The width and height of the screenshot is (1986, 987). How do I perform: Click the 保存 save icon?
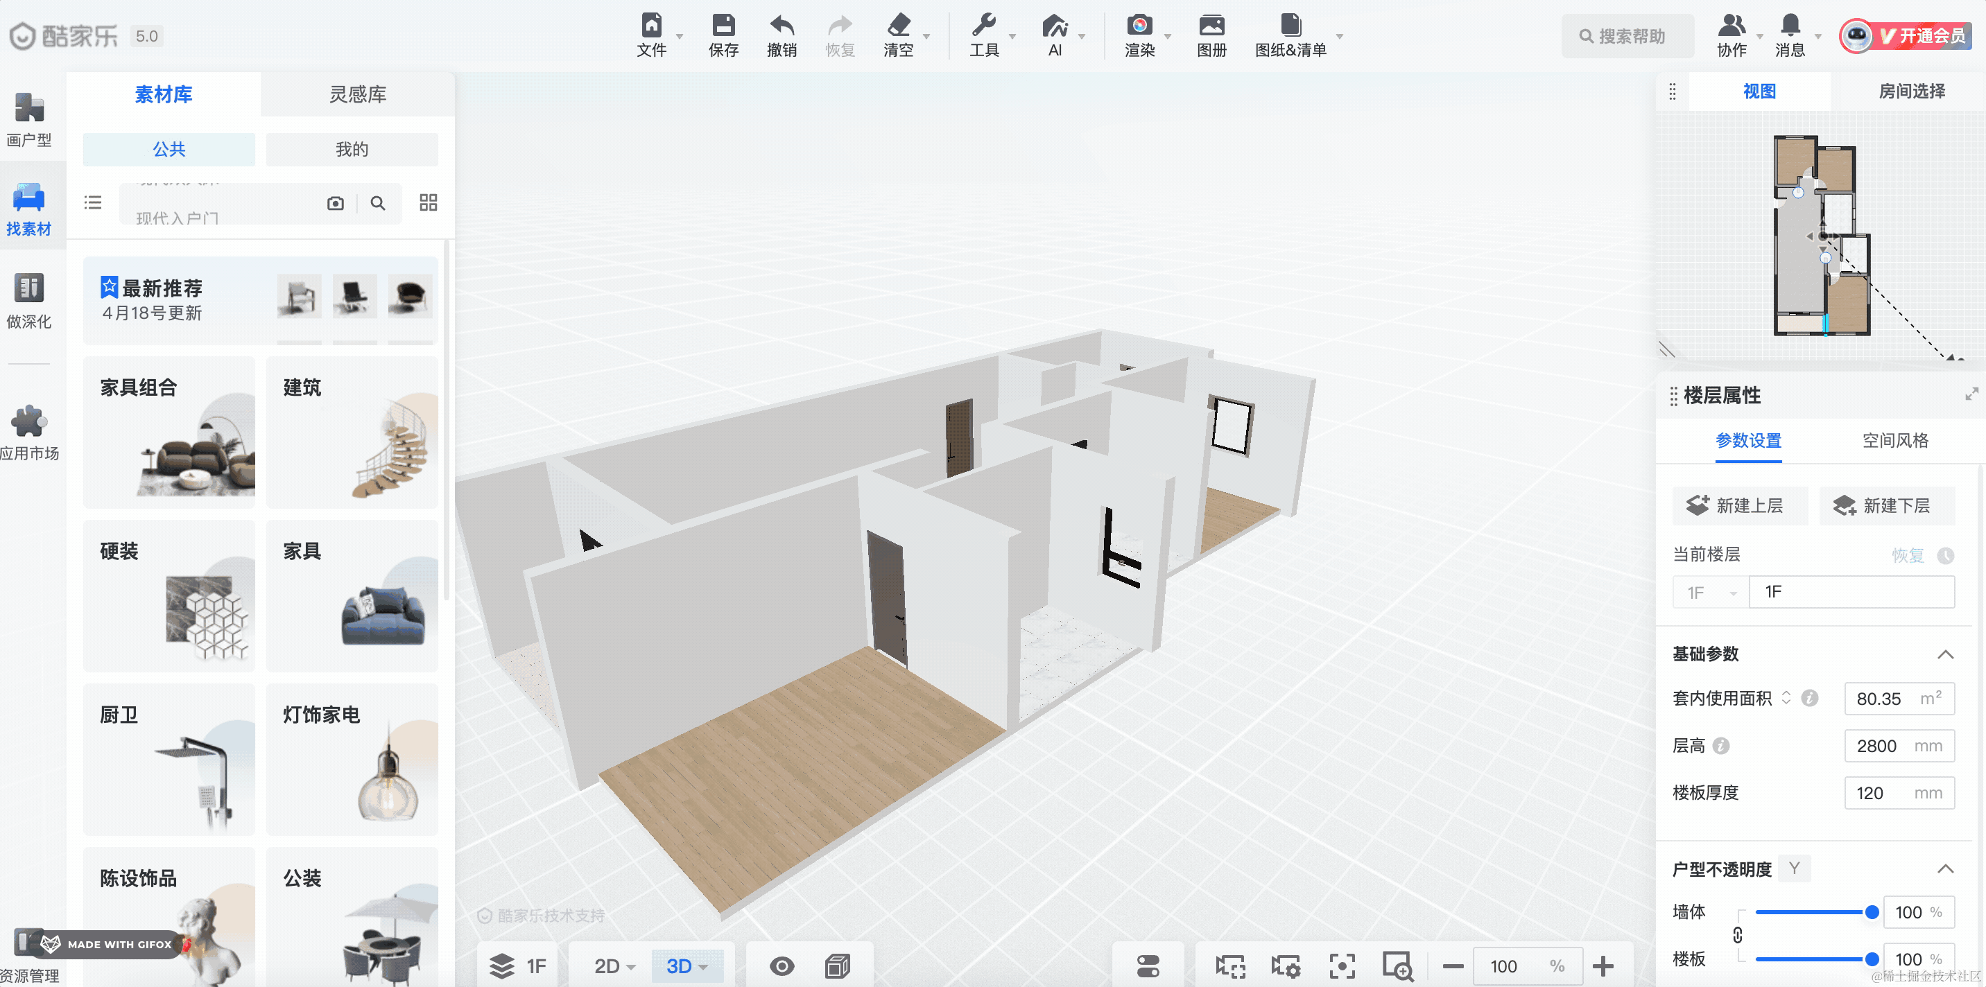point(723,26)
